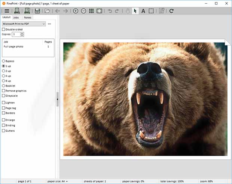Maximize the FinePrint window

[x=216, y=3]
